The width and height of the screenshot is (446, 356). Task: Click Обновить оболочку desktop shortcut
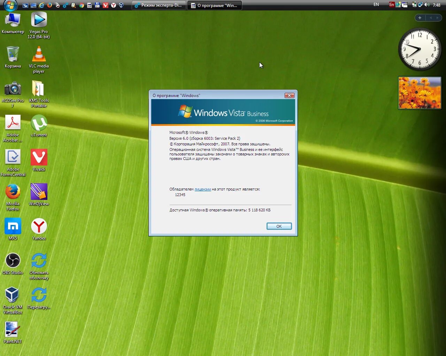(x=39, y=266)
